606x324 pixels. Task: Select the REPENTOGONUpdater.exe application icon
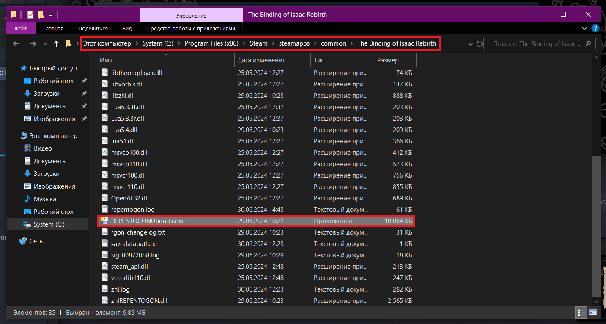click(105, 221)
